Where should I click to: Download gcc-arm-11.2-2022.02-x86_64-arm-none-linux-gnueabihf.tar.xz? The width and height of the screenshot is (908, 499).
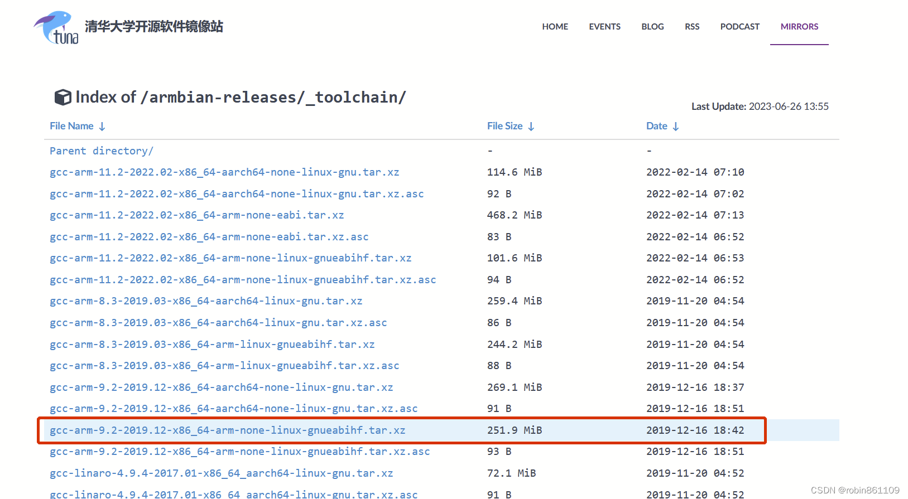[230, 258]
